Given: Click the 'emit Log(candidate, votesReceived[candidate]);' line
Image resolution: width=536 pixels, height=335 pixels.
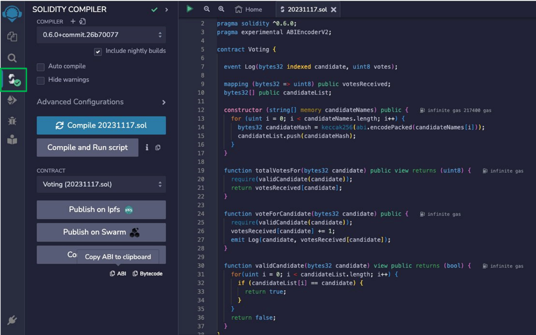Looking at the screenshot, I should [x=311, y=240].
